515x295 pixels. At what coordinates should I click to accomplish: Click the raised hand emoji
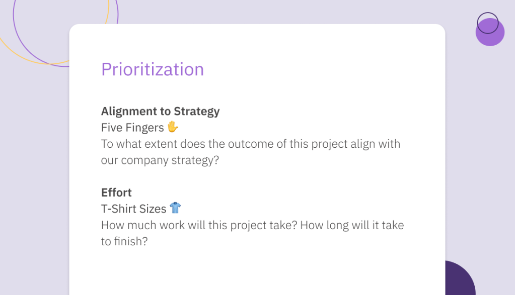click(x=173, y=127)
